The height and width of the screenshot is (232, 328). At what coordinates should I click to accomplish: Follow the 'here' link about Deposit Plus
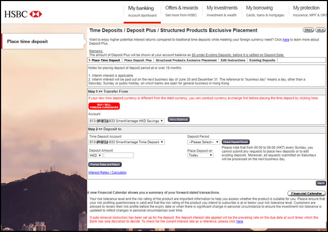286,40
